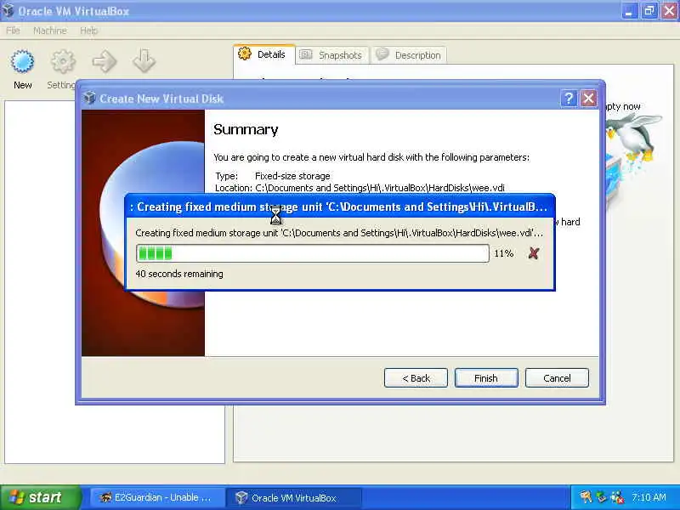Click the network tray icon with red X

click(617, 497)
